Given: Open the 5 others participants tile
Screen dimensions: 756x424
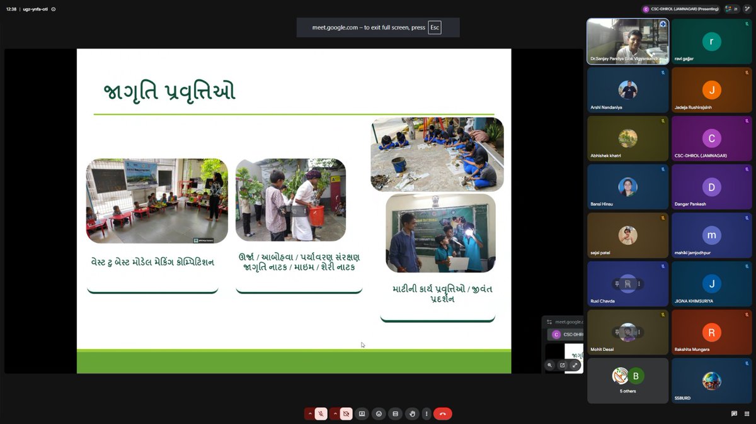Looking at the screenshot, I should (x=627, y=381).
